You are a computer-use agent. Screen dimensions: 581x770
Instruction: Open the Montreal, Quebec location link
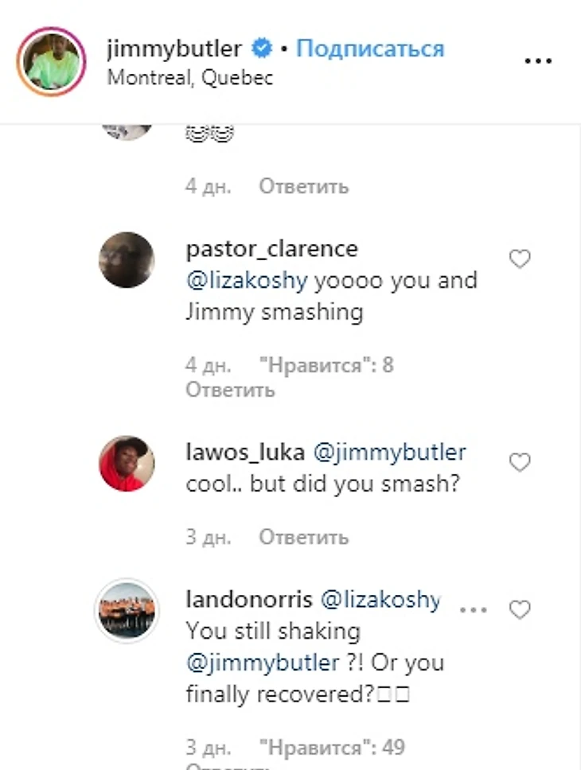click(189, 78)
